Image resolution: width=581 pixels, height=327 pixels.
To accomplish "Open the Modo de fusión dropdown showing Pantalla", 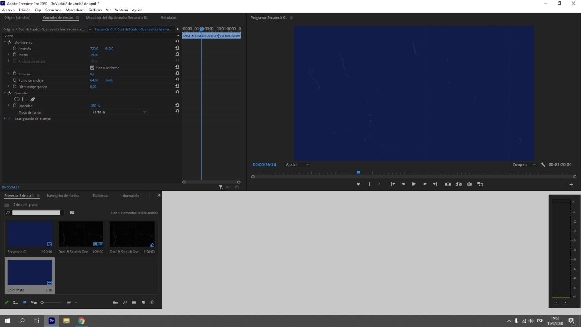I will pos(119,112).
